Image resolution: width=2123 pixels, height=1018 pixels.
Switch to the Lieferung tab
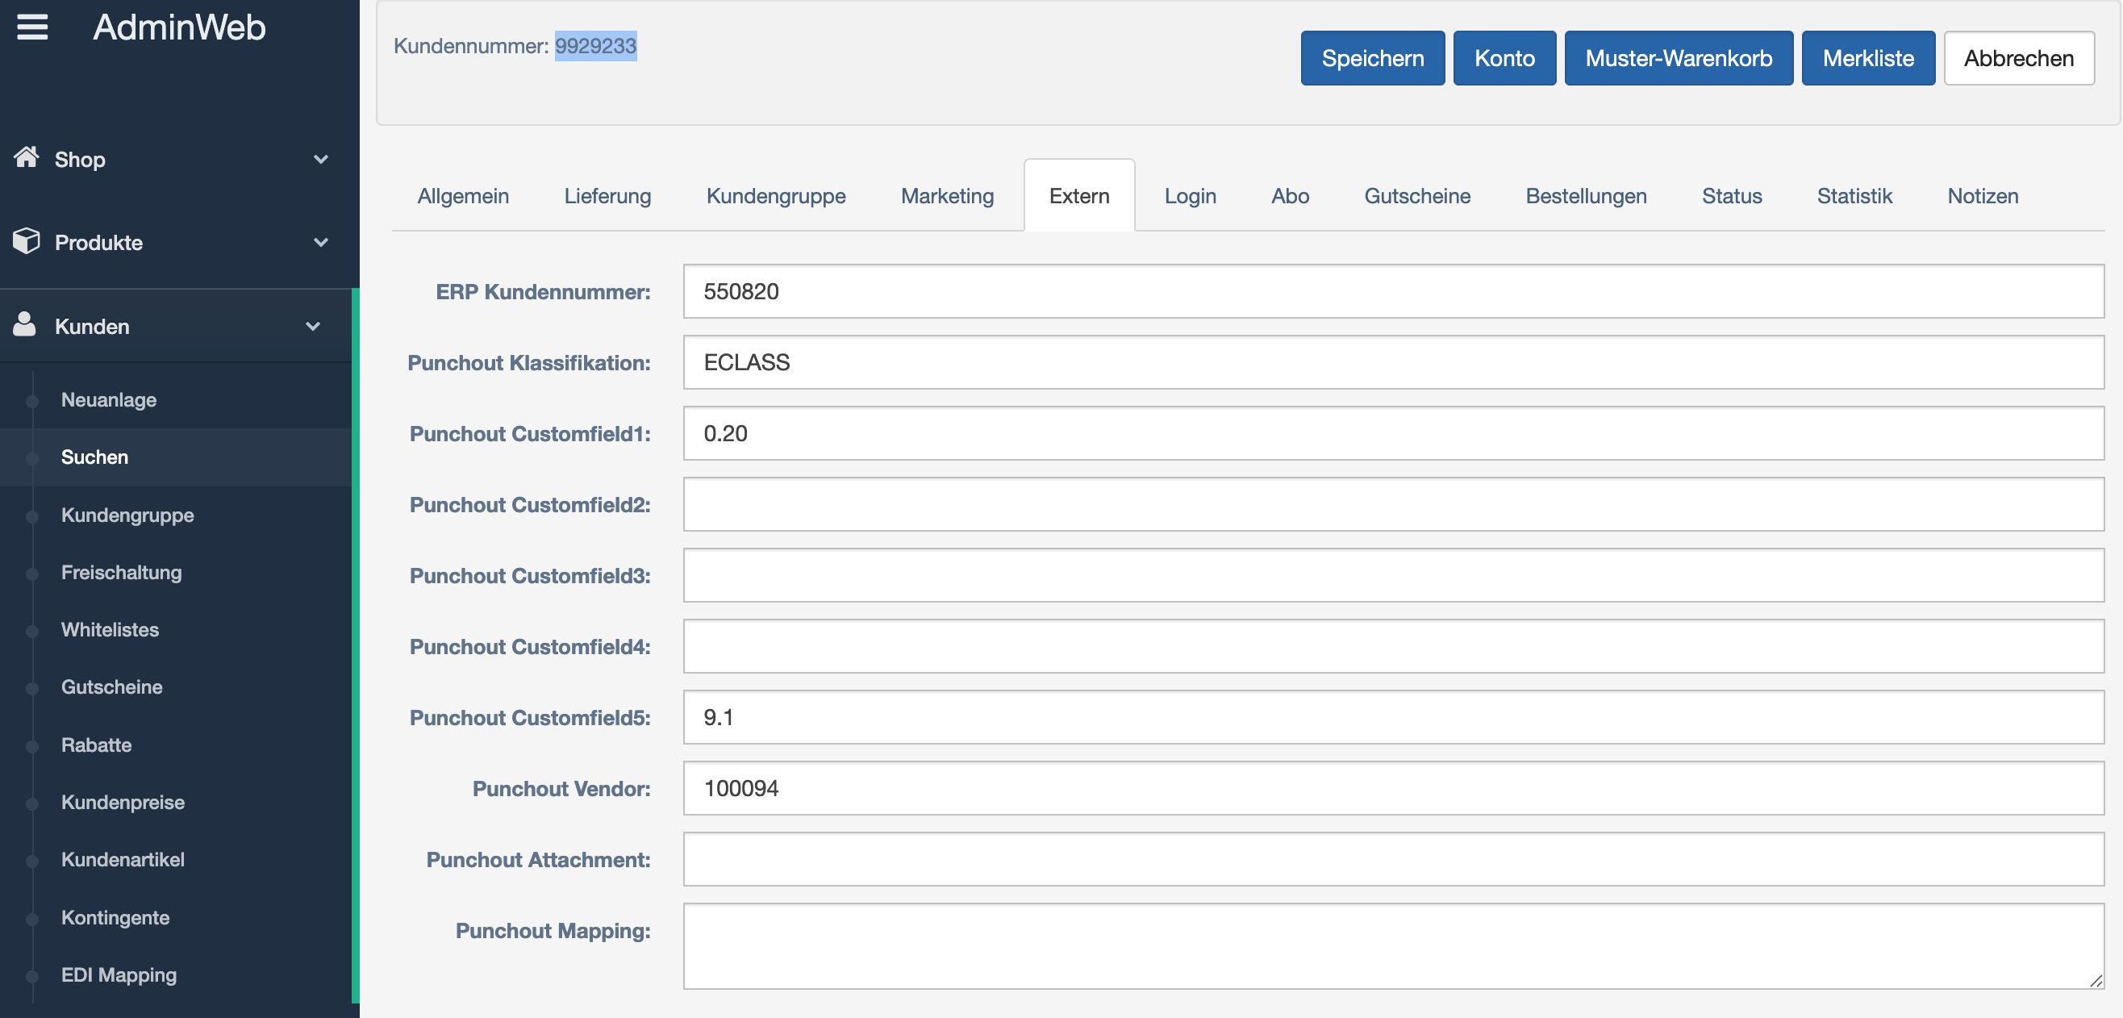coord(607,196)
